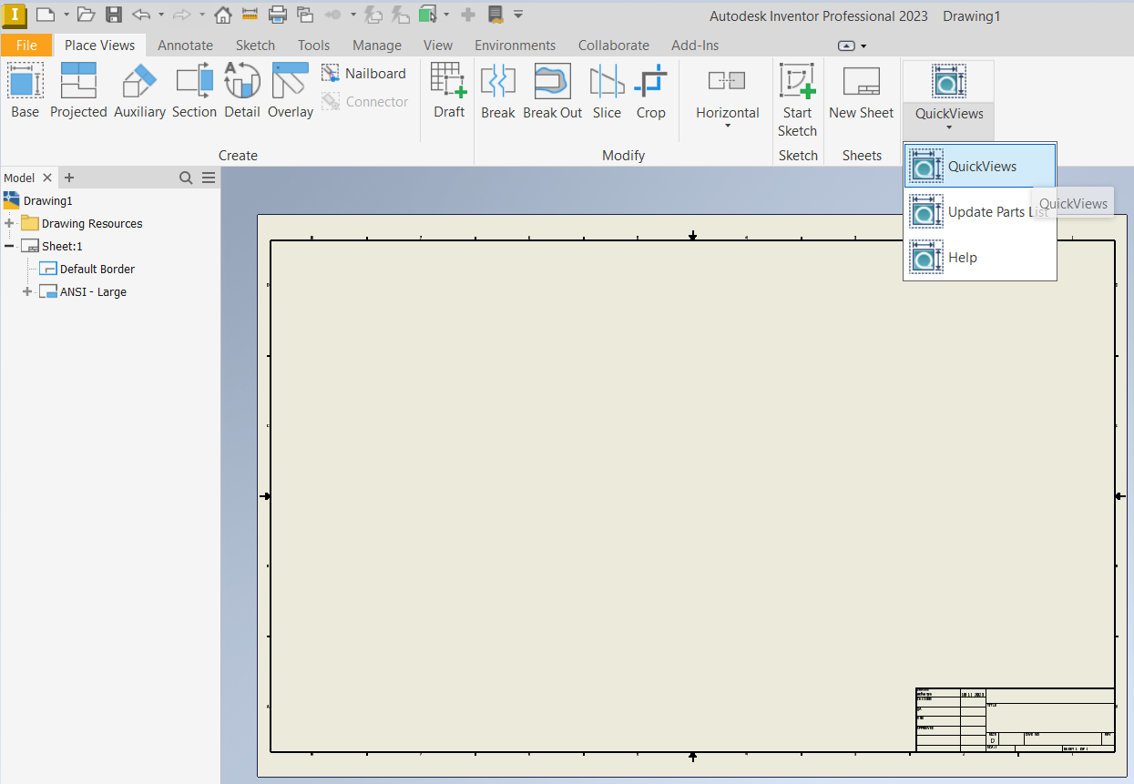Viewport: 1134px width, 784px height.
Task: Select the Detail view tool
Action: tap(242, 90)
